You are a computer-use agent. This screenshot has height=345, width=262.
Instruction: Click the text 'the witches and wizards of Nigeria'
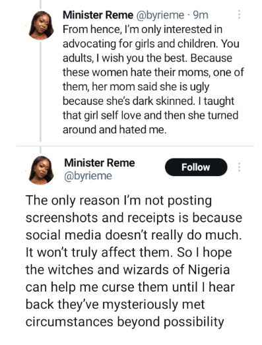[127, 270]
